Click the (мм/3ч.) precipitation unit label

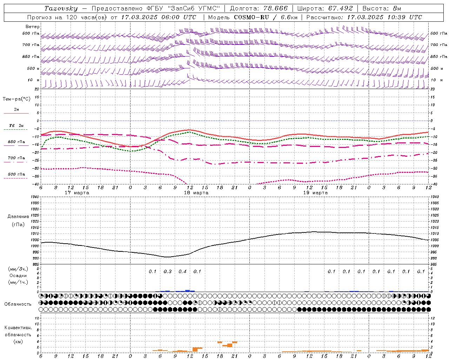click(18, 269)
